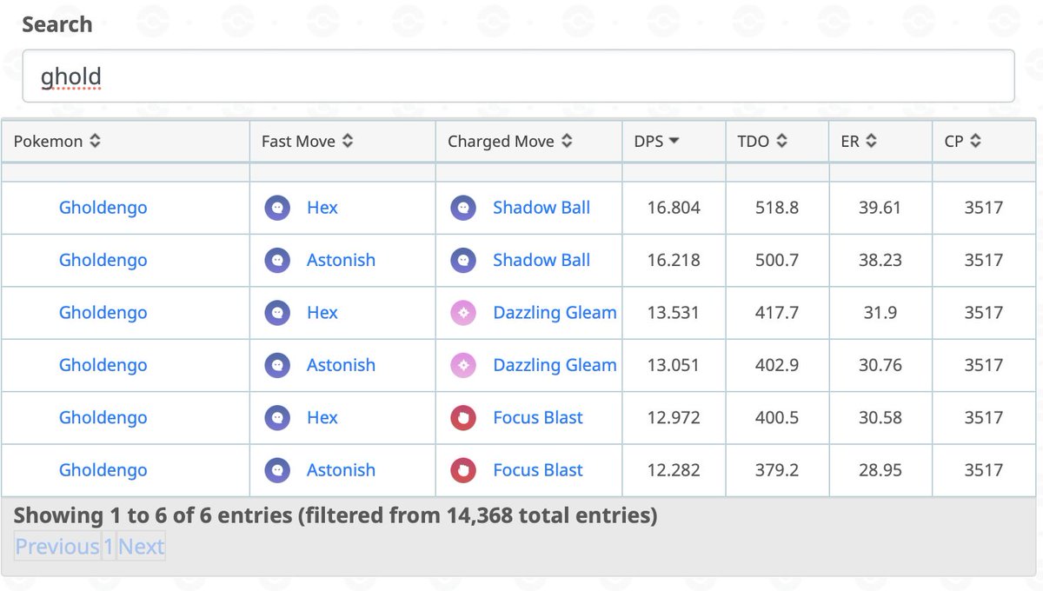
Task: Select CP value 3517 in the Hex Shadow Ball row
Action: click(x=984, y=208)
